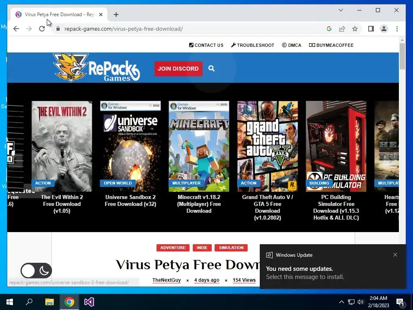Select the Virus Petya Free Download tab

tap(59, 15)
